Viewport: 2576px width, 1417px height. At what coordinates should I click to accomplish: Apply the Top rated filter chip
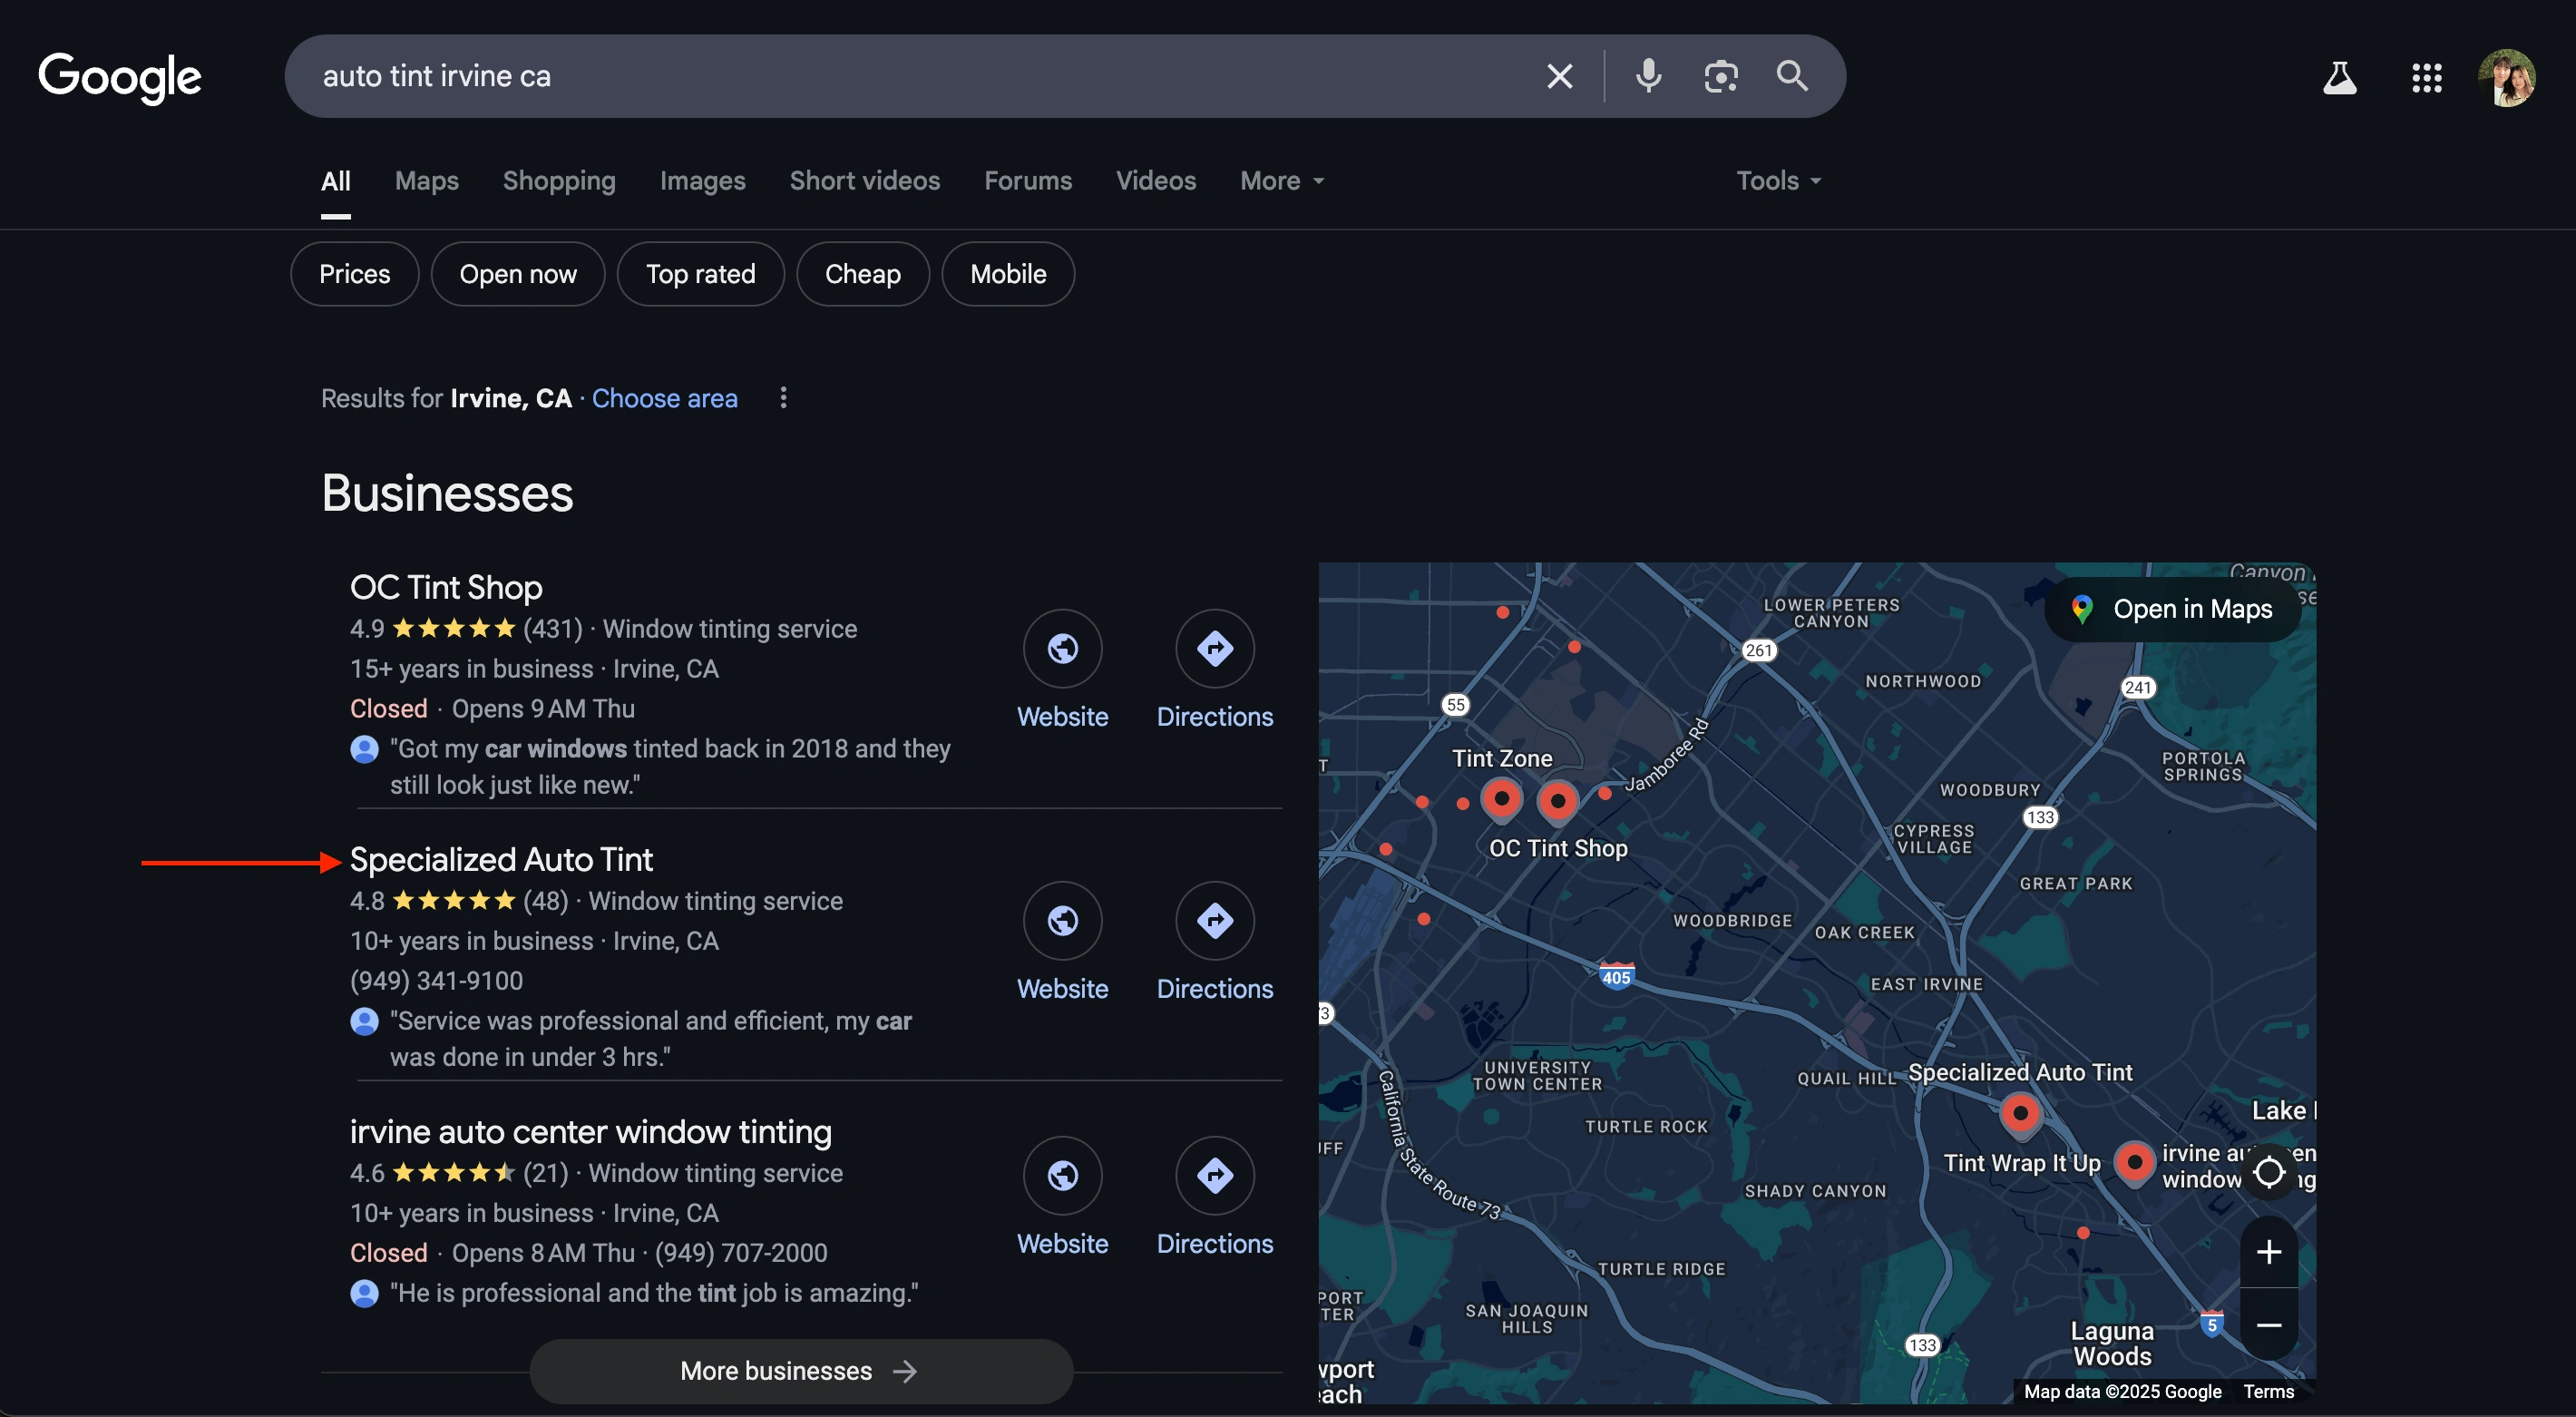700,274
